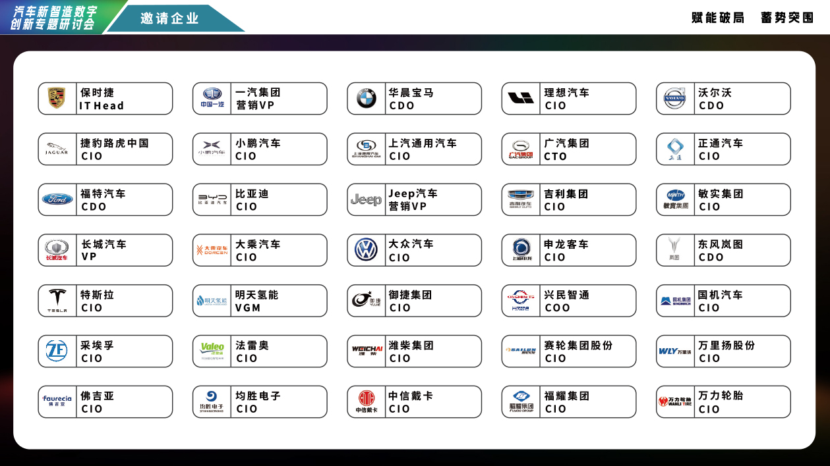
Task: Select the VP label under 长城汽车
Action: point(89,257)
